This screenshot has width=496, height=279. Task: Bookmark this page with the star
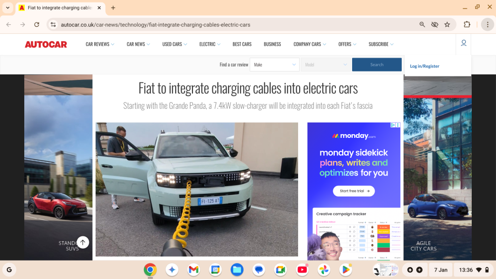(447, 25)
